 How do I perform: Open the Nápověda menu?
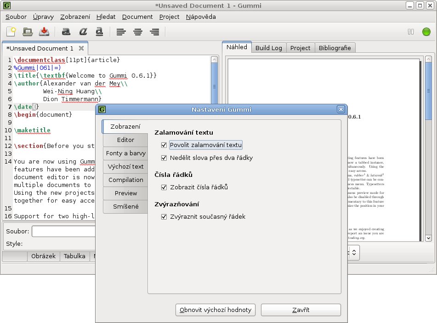point(201,17)
